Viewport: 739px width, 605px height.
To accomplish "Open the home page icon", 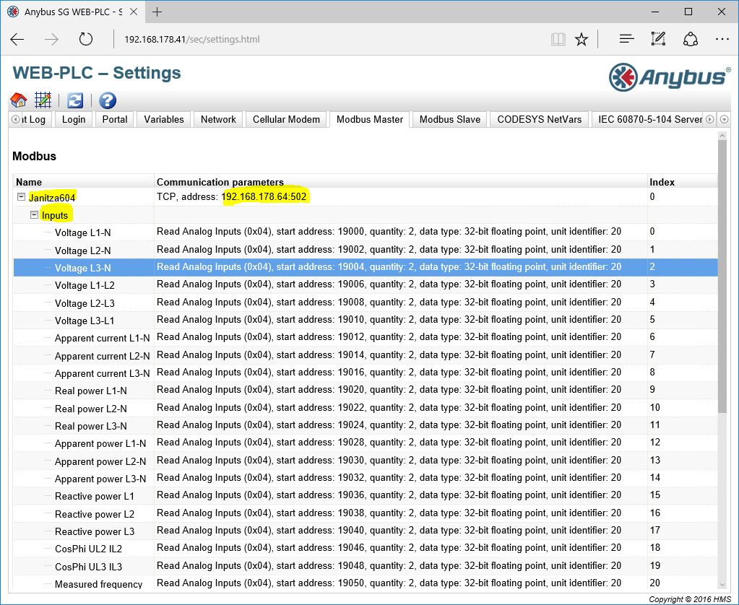I will pos(19,100).
